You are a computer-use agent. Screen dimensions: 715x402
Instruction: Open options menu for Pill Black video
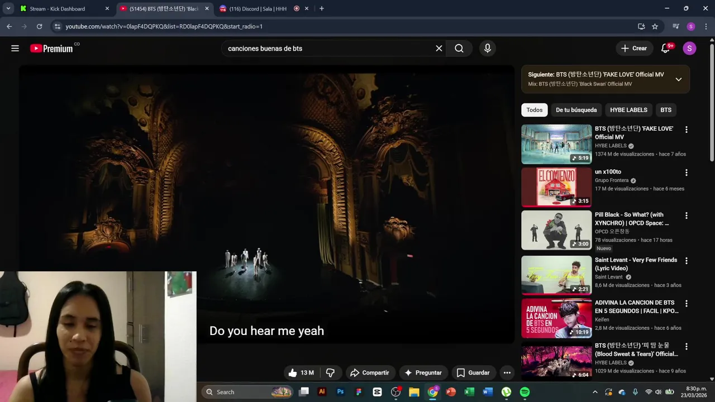687,216
